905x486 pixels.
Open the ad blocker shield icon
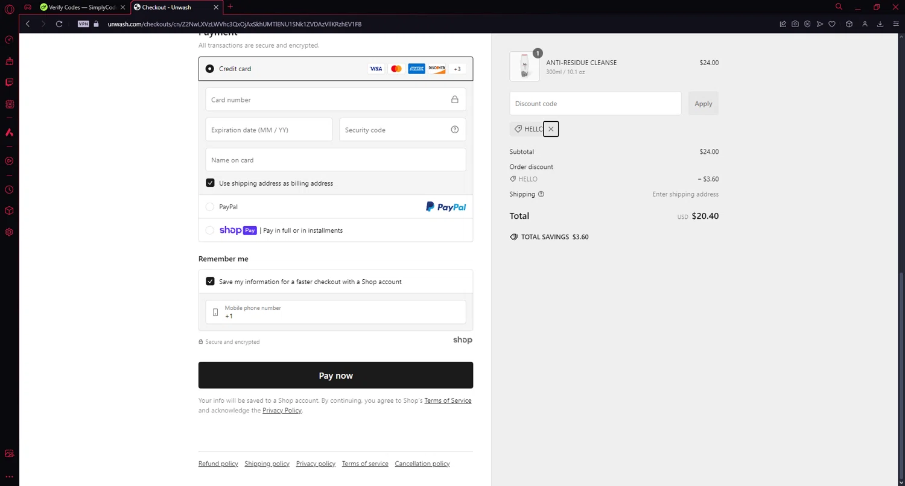(807, 24)
